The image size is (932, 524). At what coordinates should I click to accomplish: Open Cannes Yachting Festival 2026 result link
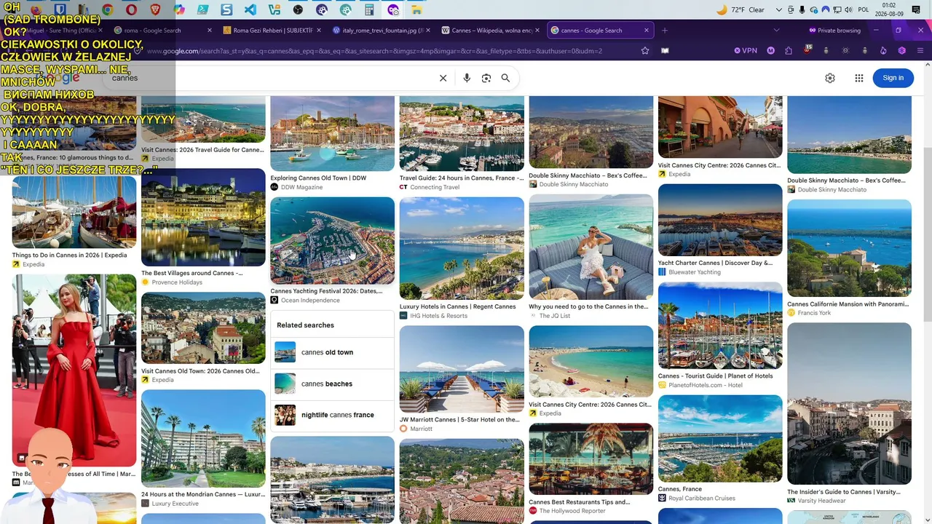pyautogui.click(x=326, y=291)
